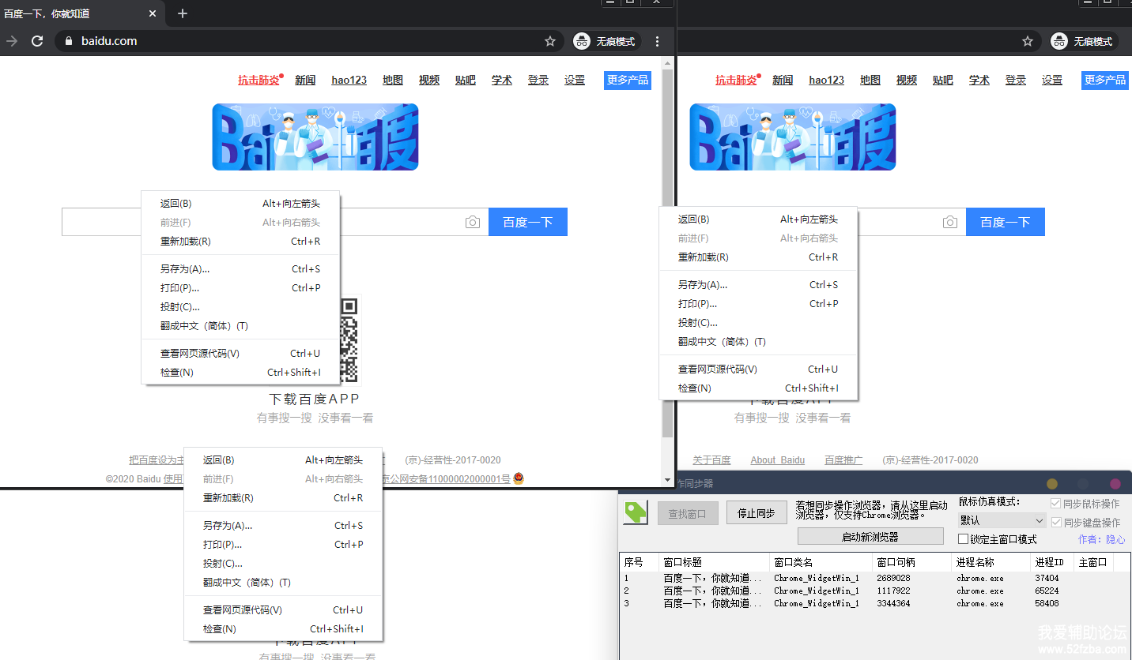This screenshot has height=660, width=1132.
Task: Click the forward arrow in the left Chrome window
Action: [x=12, y=41]
